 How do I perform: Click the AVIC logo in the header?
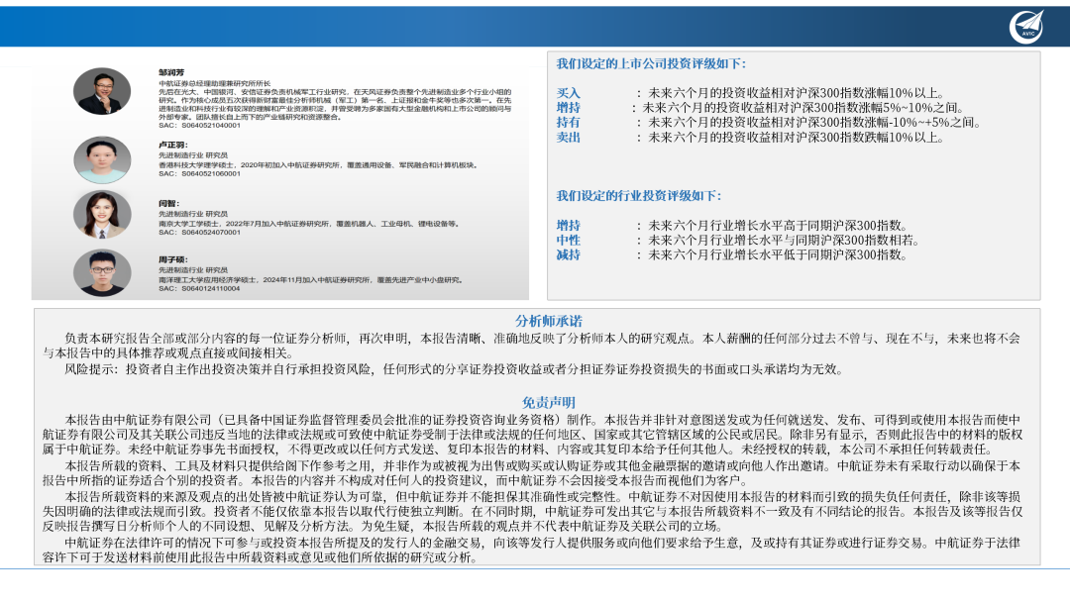pos(1026,27)
